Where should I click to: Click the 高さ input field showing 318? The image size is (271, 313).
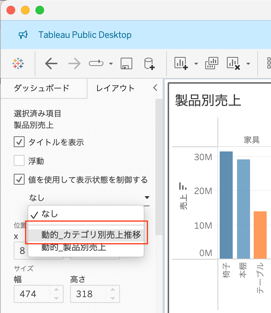pos(88,294)
